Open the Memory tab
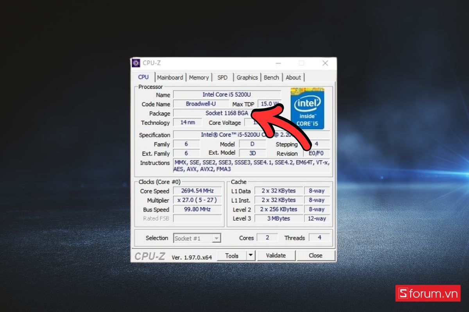 (199, 77)
